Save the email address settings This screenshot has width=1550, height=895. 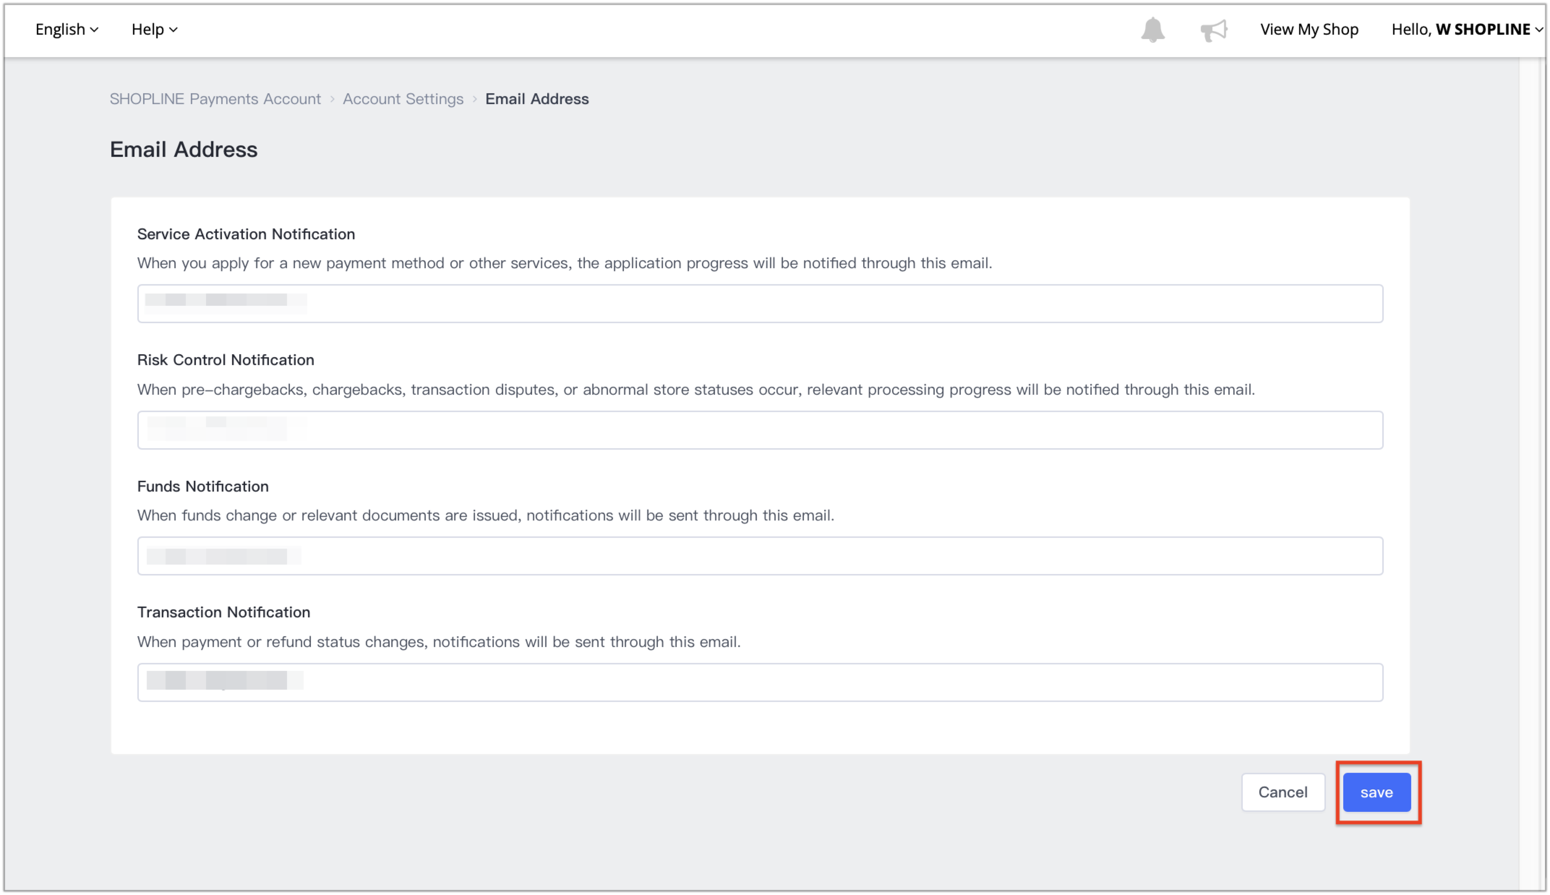point(1377,792)
